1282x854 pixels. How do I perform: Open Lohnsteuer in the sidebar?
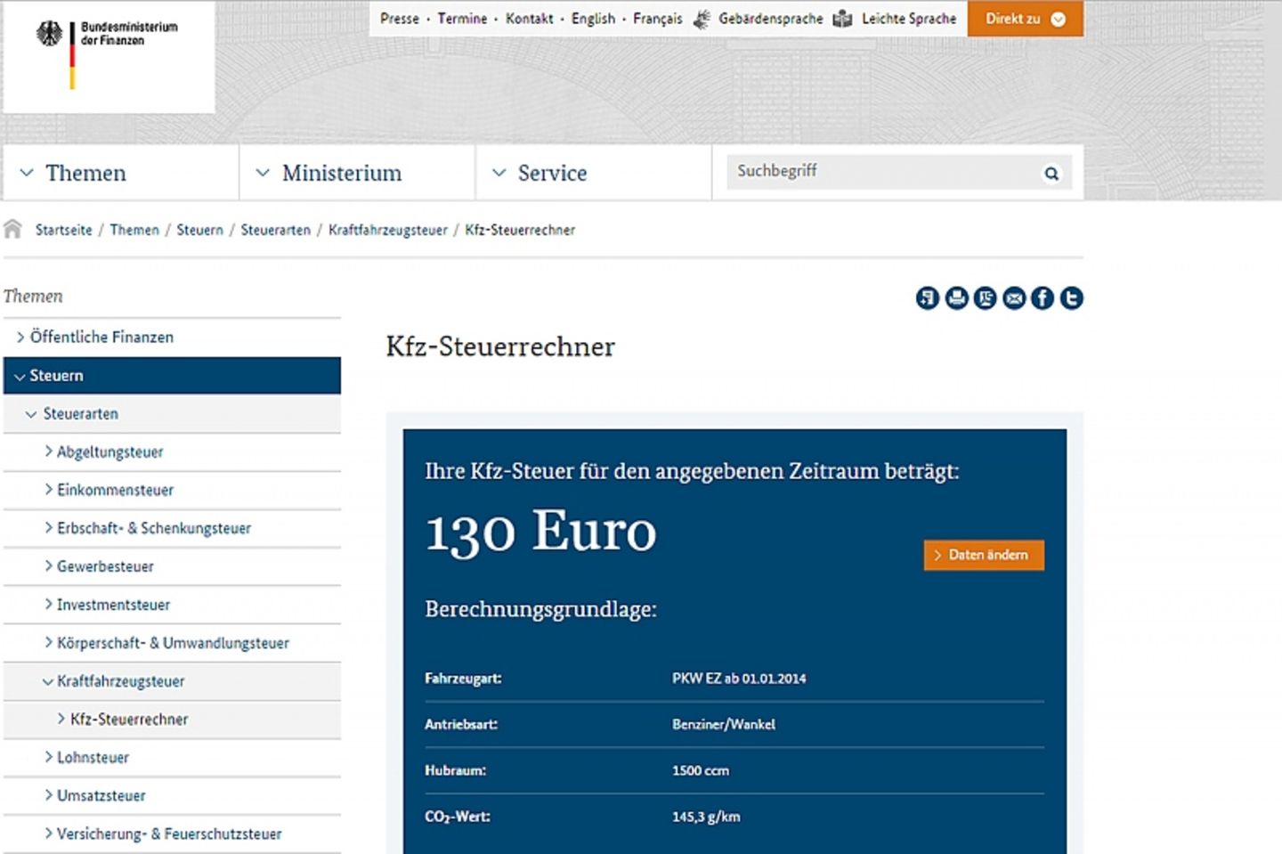point(172,758)
